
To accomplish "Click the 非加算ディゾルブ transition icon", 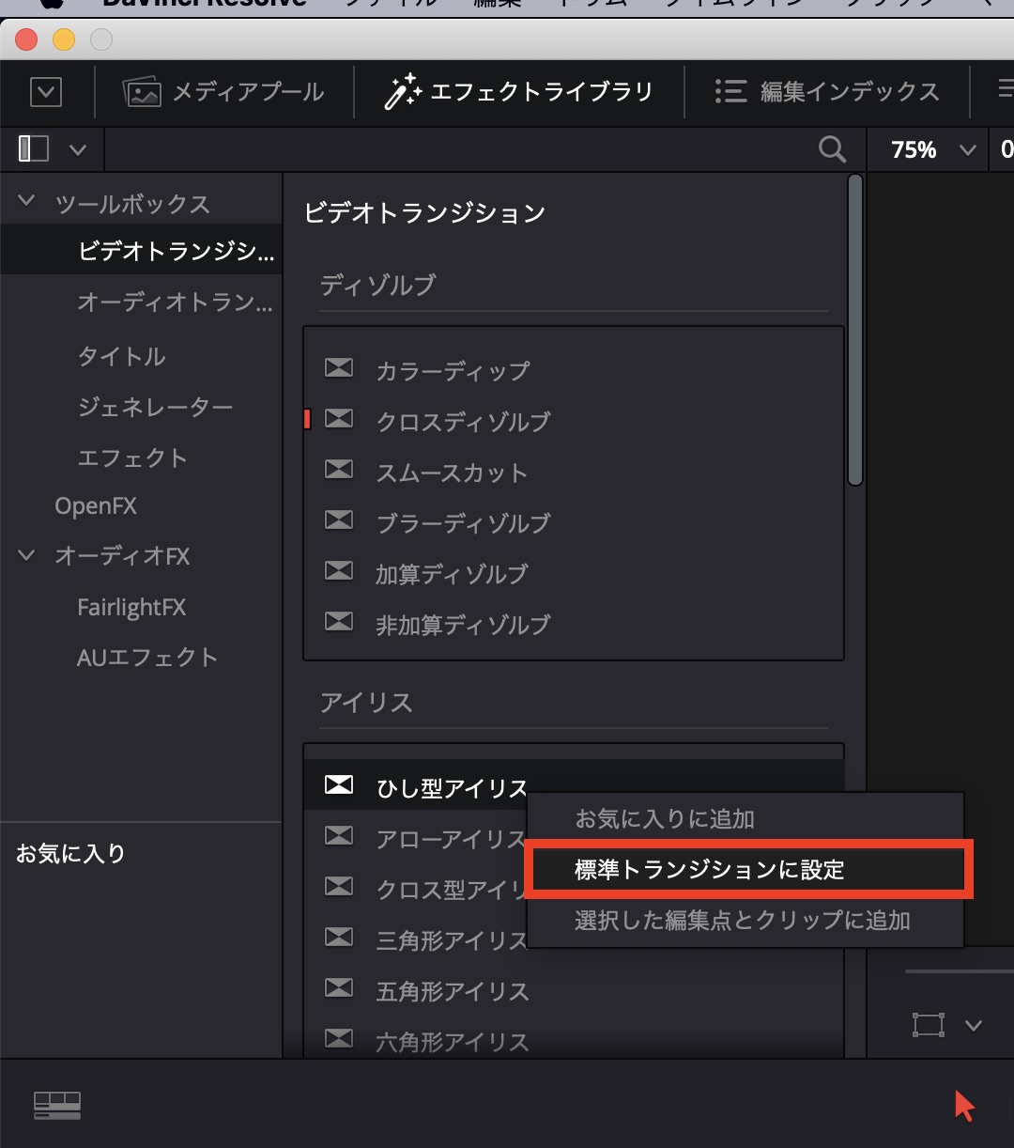I will coord(339,621).
